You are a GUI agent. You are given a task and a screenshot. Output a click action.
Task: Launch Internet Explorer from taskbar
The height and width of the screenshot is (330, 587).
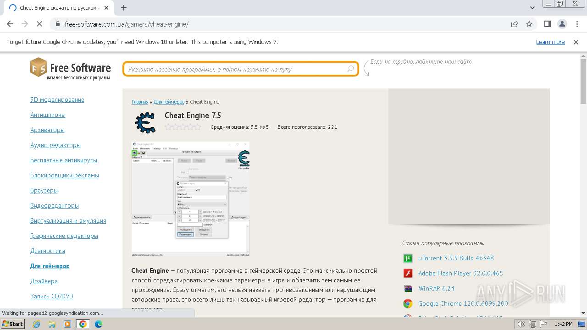[37, 324]
